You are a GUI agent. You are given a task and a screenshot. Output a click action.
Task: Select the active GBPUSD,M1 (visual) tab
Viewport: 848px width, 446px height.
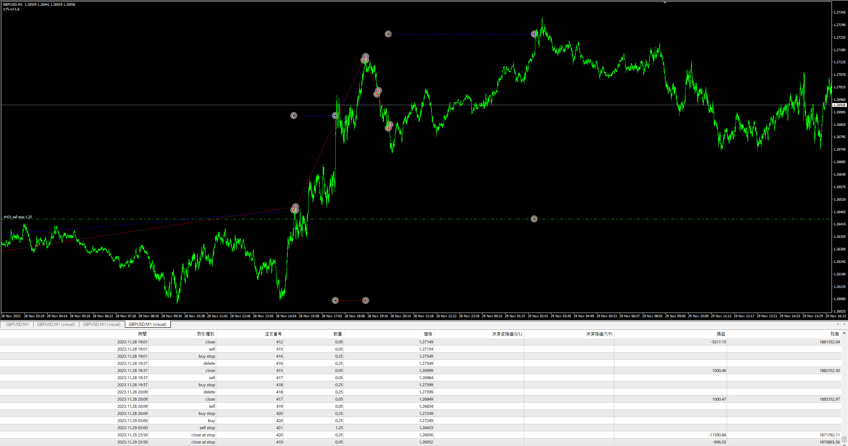coord(147,324)
